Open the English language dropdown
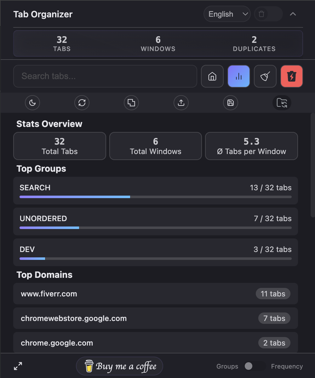Image resolution: width=315 pixels, height=378 pixels. 227,14
